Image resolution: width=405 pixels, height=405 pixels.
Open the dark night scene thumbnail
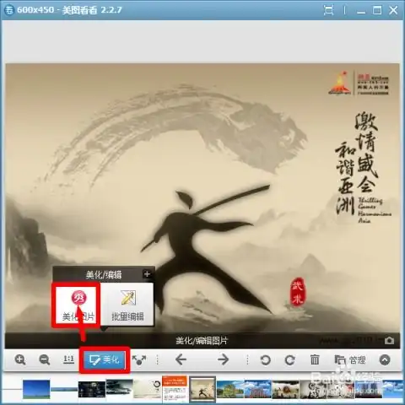click(x=92, y=389)
